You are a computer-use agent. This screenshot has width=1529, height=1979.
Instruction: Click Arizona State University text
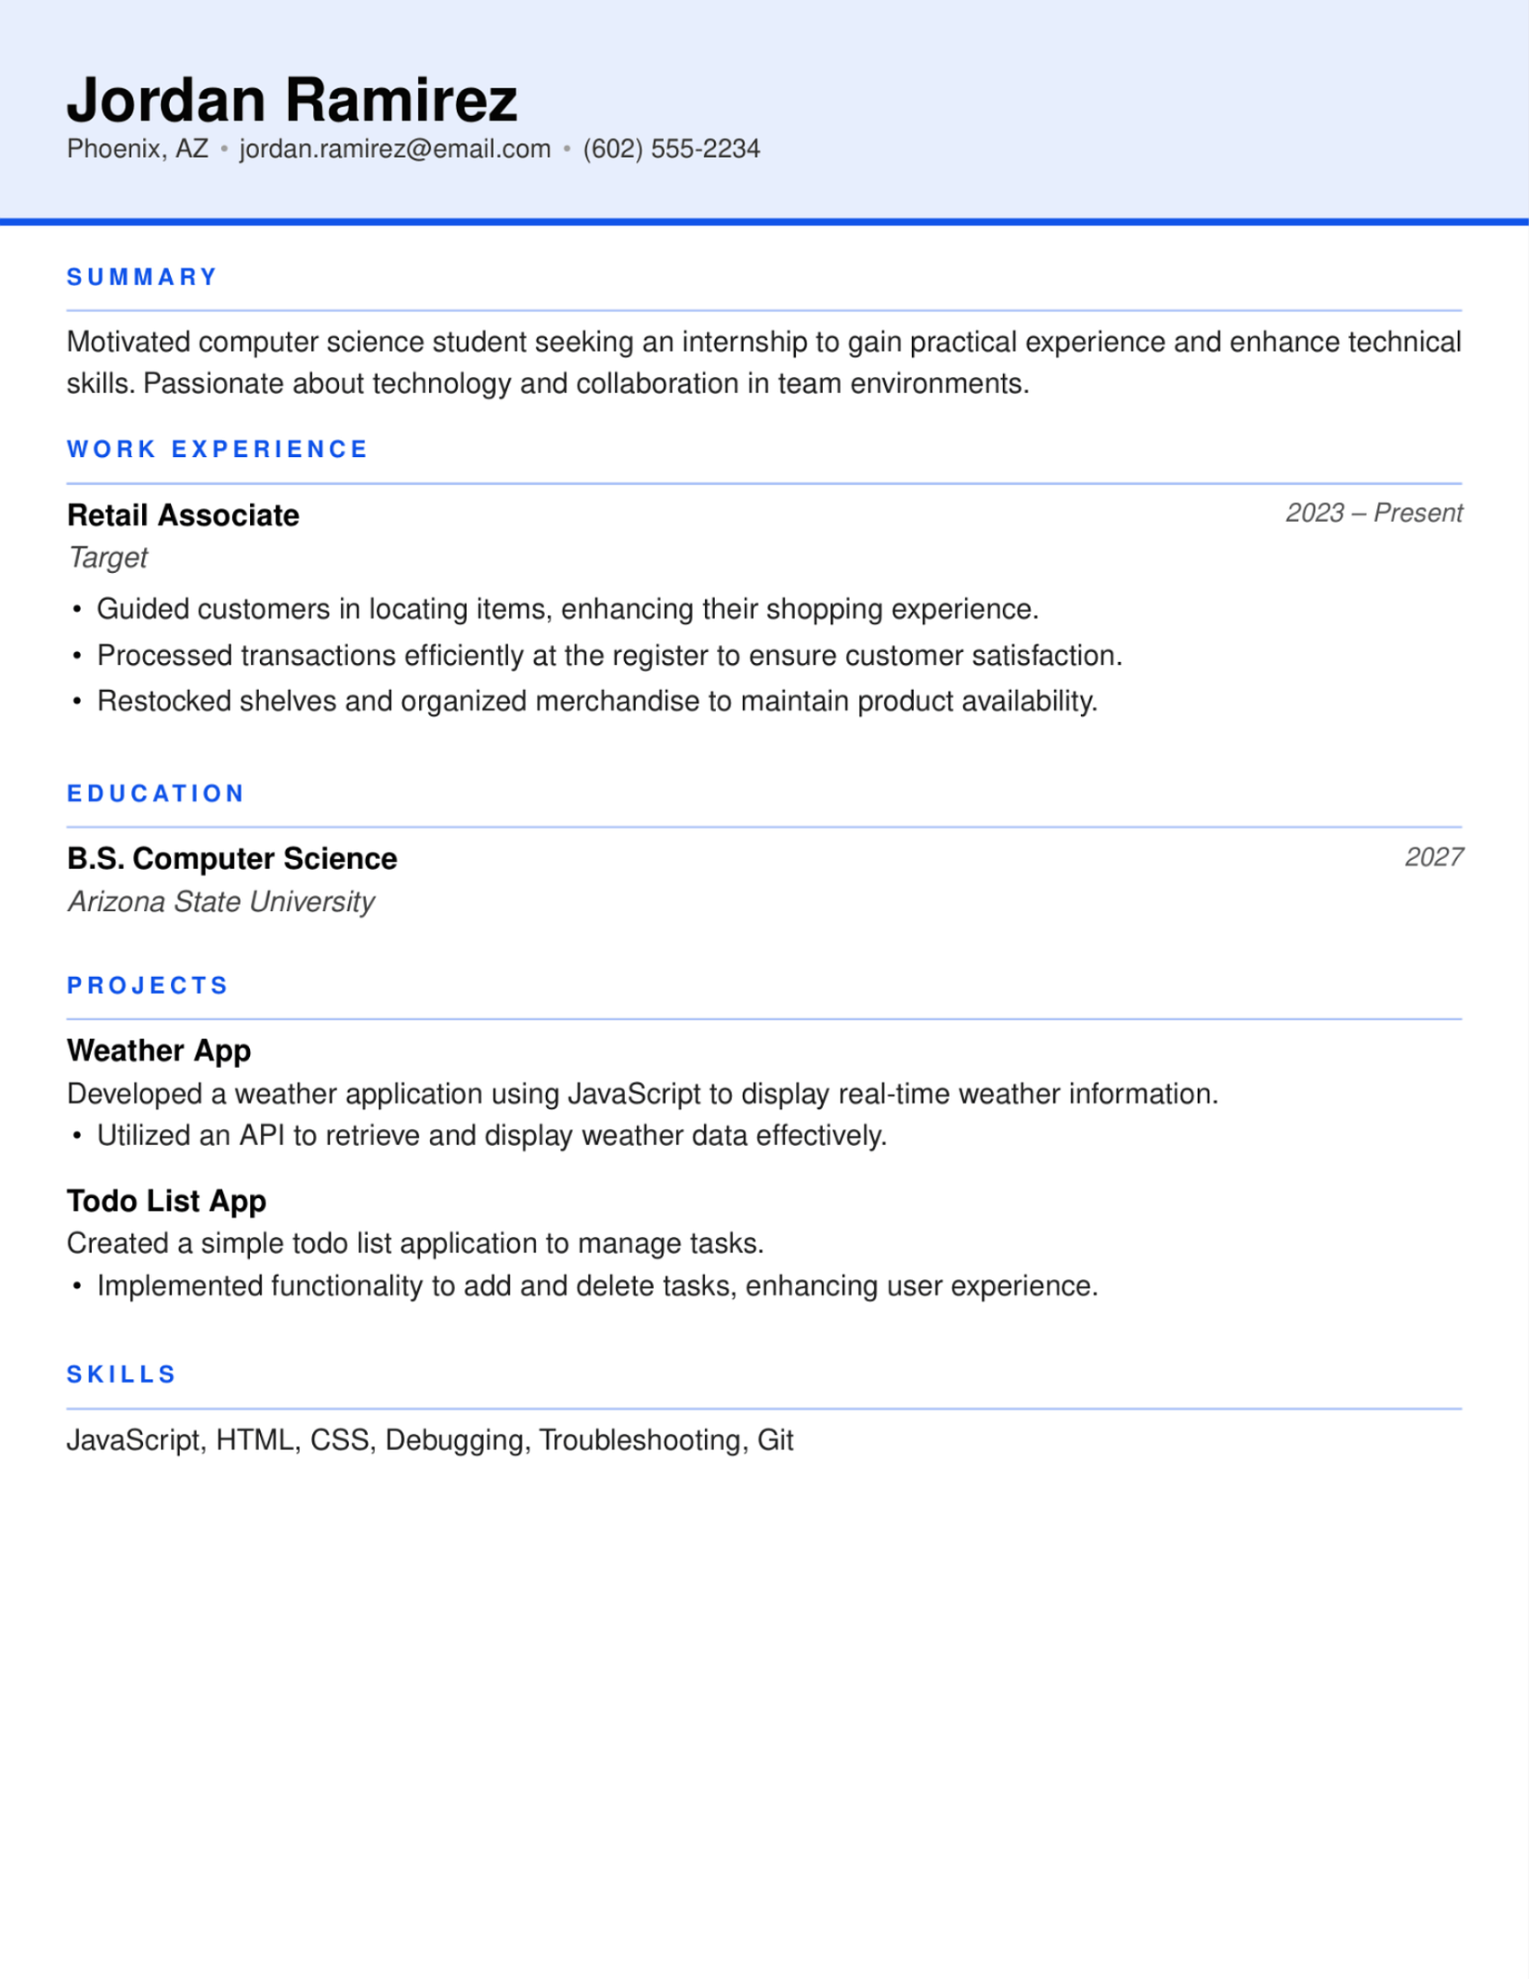point(221,901)
